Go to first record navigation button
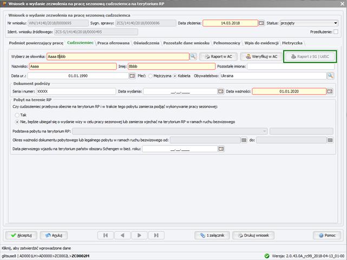Image resolution: width=347 pixels, height=260 pixels. tap(106, 235)
